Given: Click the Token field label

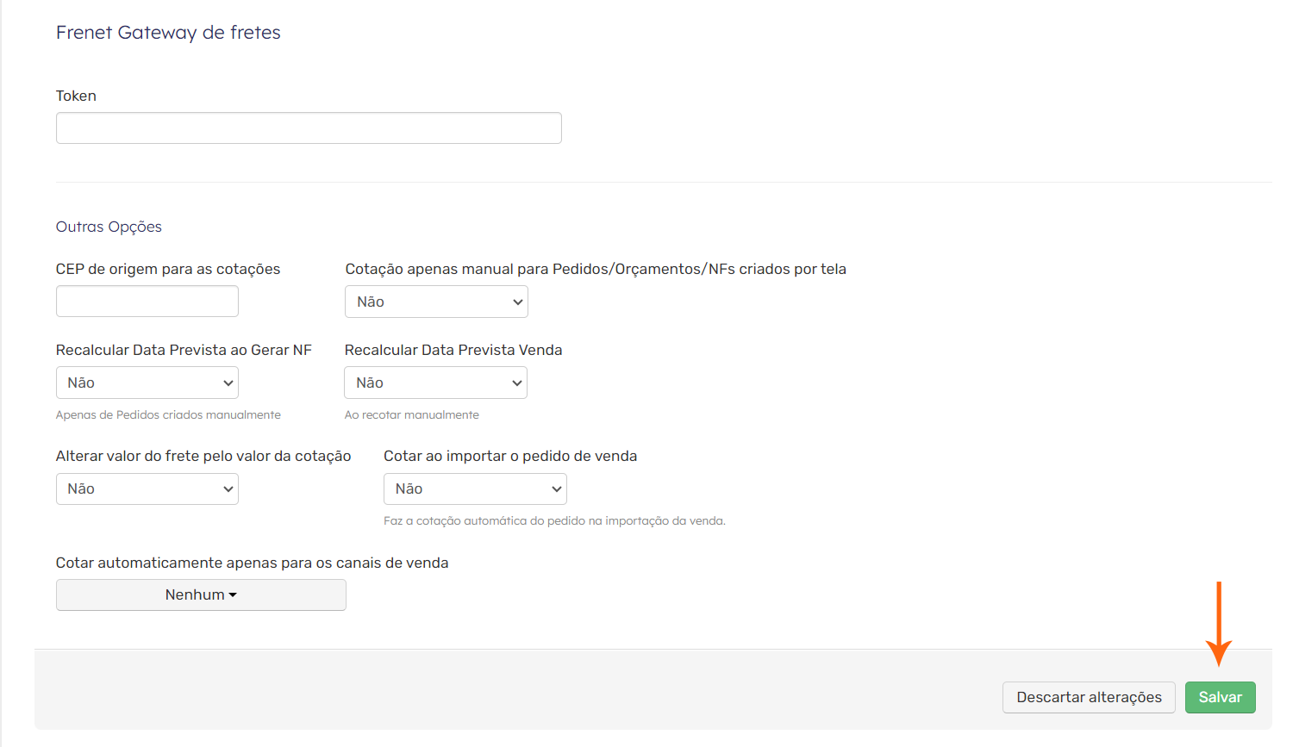Looking at the screenshot, I should pos(76,96).
